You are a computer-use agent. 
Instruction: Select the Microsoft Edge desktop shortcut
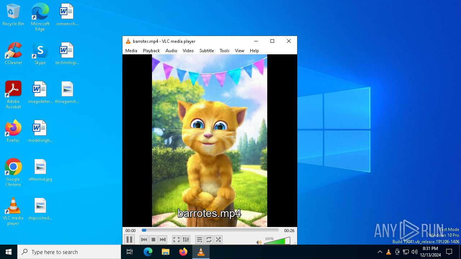(40, 17)
